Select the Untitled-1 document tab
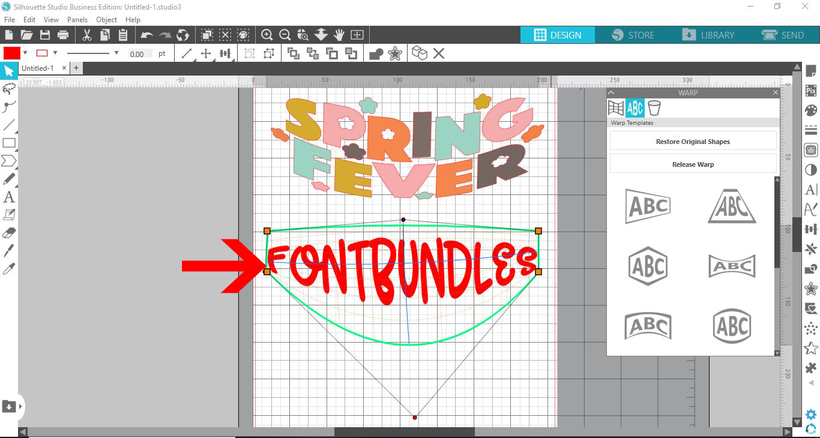 click(x=38, y=68)
